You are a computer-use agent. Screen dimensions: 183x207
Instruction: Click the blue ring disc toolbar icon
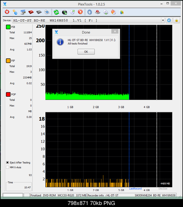(x=90, y=12)
